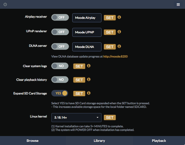Click SET for DLNA server

point(110,47)
